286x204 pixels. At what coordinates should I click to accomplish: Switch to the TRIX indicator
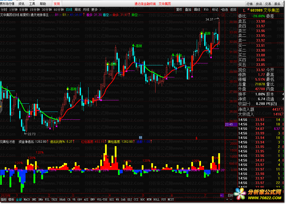(x=54, y=199)
